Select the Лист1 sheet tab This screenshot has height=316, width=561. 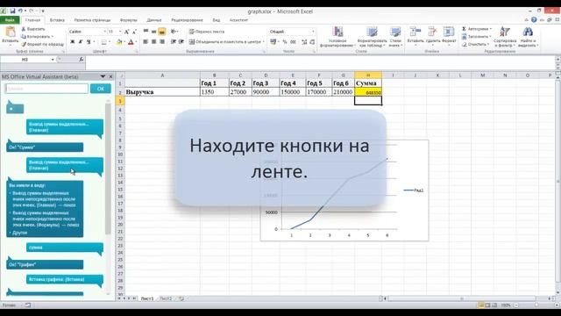(x=147, y=298)
